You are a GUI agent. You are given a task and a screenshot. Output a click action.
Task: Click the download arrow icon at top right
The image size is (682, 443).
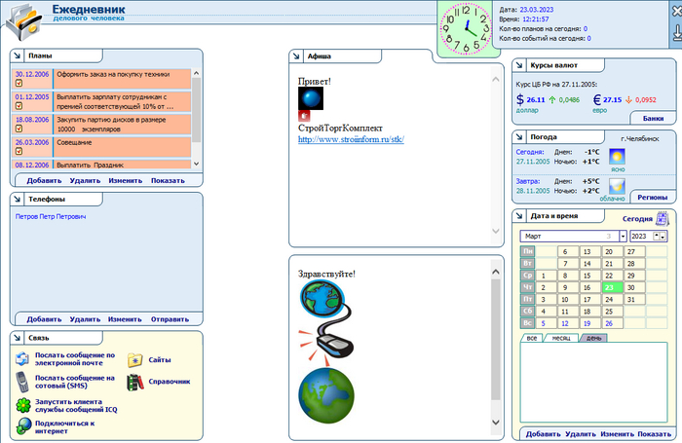[676, 34]
